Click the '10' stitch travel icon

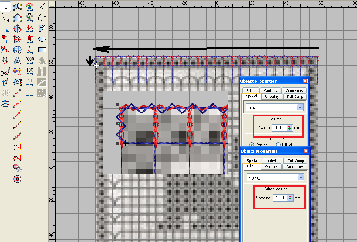coord(30,82)
